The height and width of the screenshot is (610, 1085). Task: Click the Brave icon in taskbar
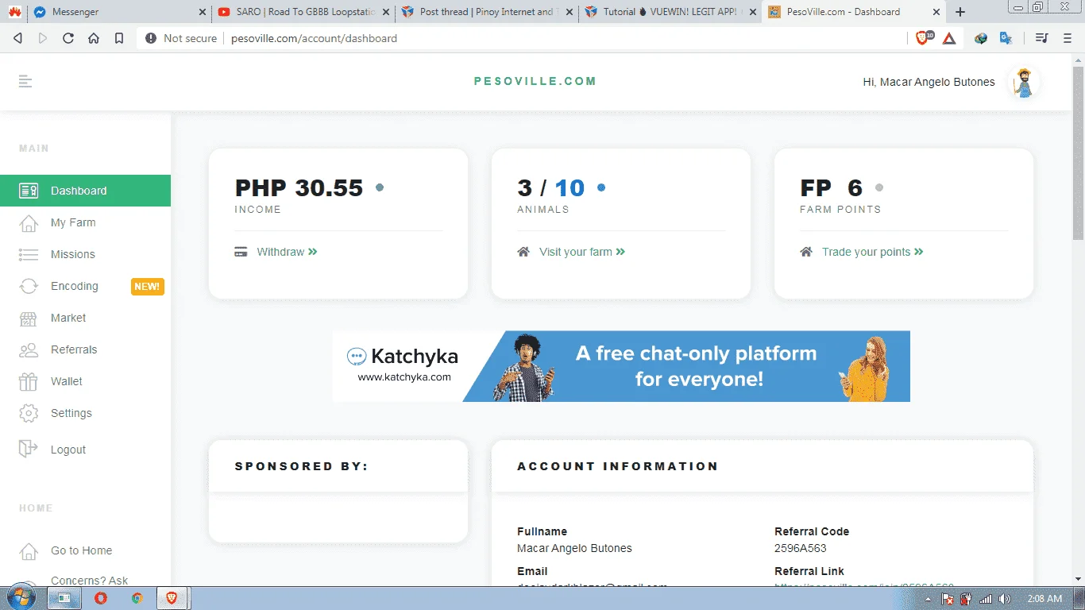click(172, 598)
